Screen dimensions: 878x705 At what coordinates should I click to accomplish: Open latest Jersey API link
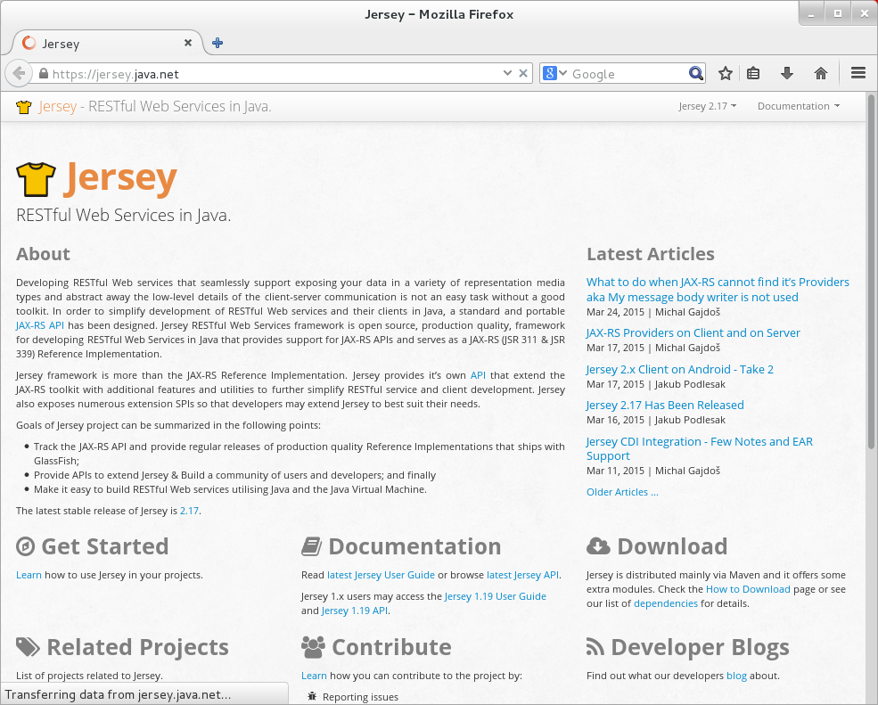pos(522,575)
